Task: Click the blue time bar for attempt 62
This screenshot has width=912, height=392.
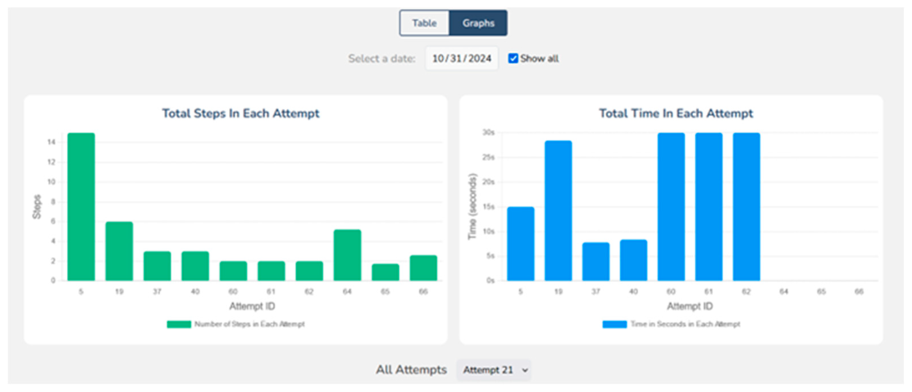Action: [746, 207]
